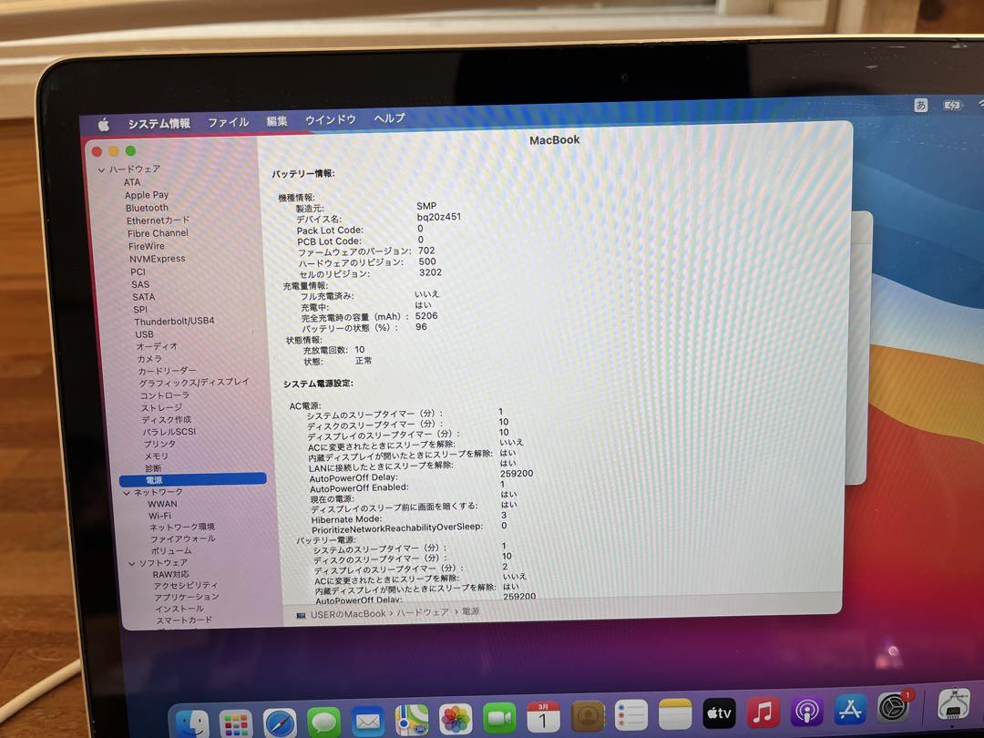
Task: Select SATA in sidebar
Action: 143,297
